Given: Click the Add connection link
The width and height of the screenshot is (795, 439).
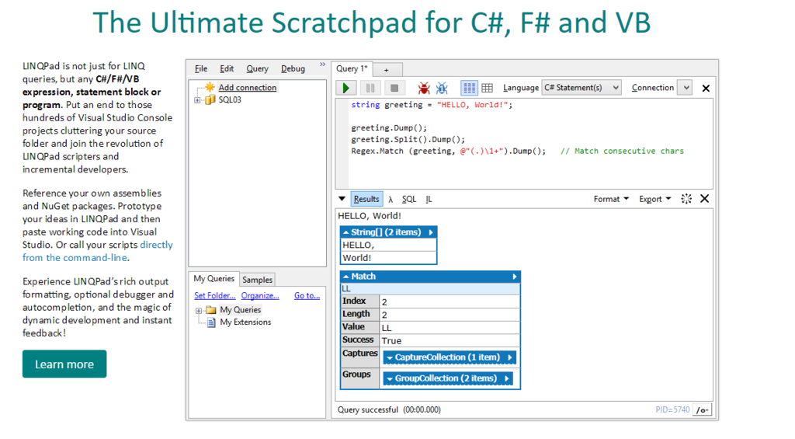Looking at the screenshot, I should click(x=248, y=87).
